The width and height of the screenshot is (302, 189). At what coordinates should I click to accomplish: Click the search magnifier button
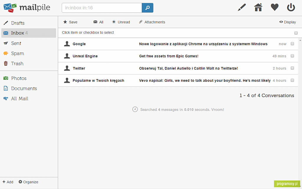(x=147, y=8)
